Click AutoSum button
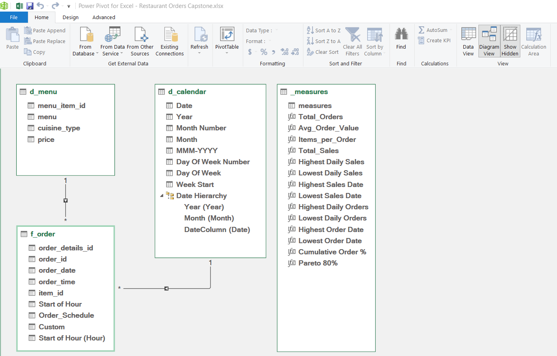Viewport: 557px width, 356px height. (x=433, y=30)
